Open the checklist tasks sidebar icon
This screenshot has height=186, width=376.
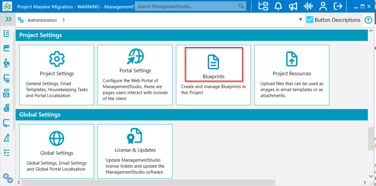[7, 153]
